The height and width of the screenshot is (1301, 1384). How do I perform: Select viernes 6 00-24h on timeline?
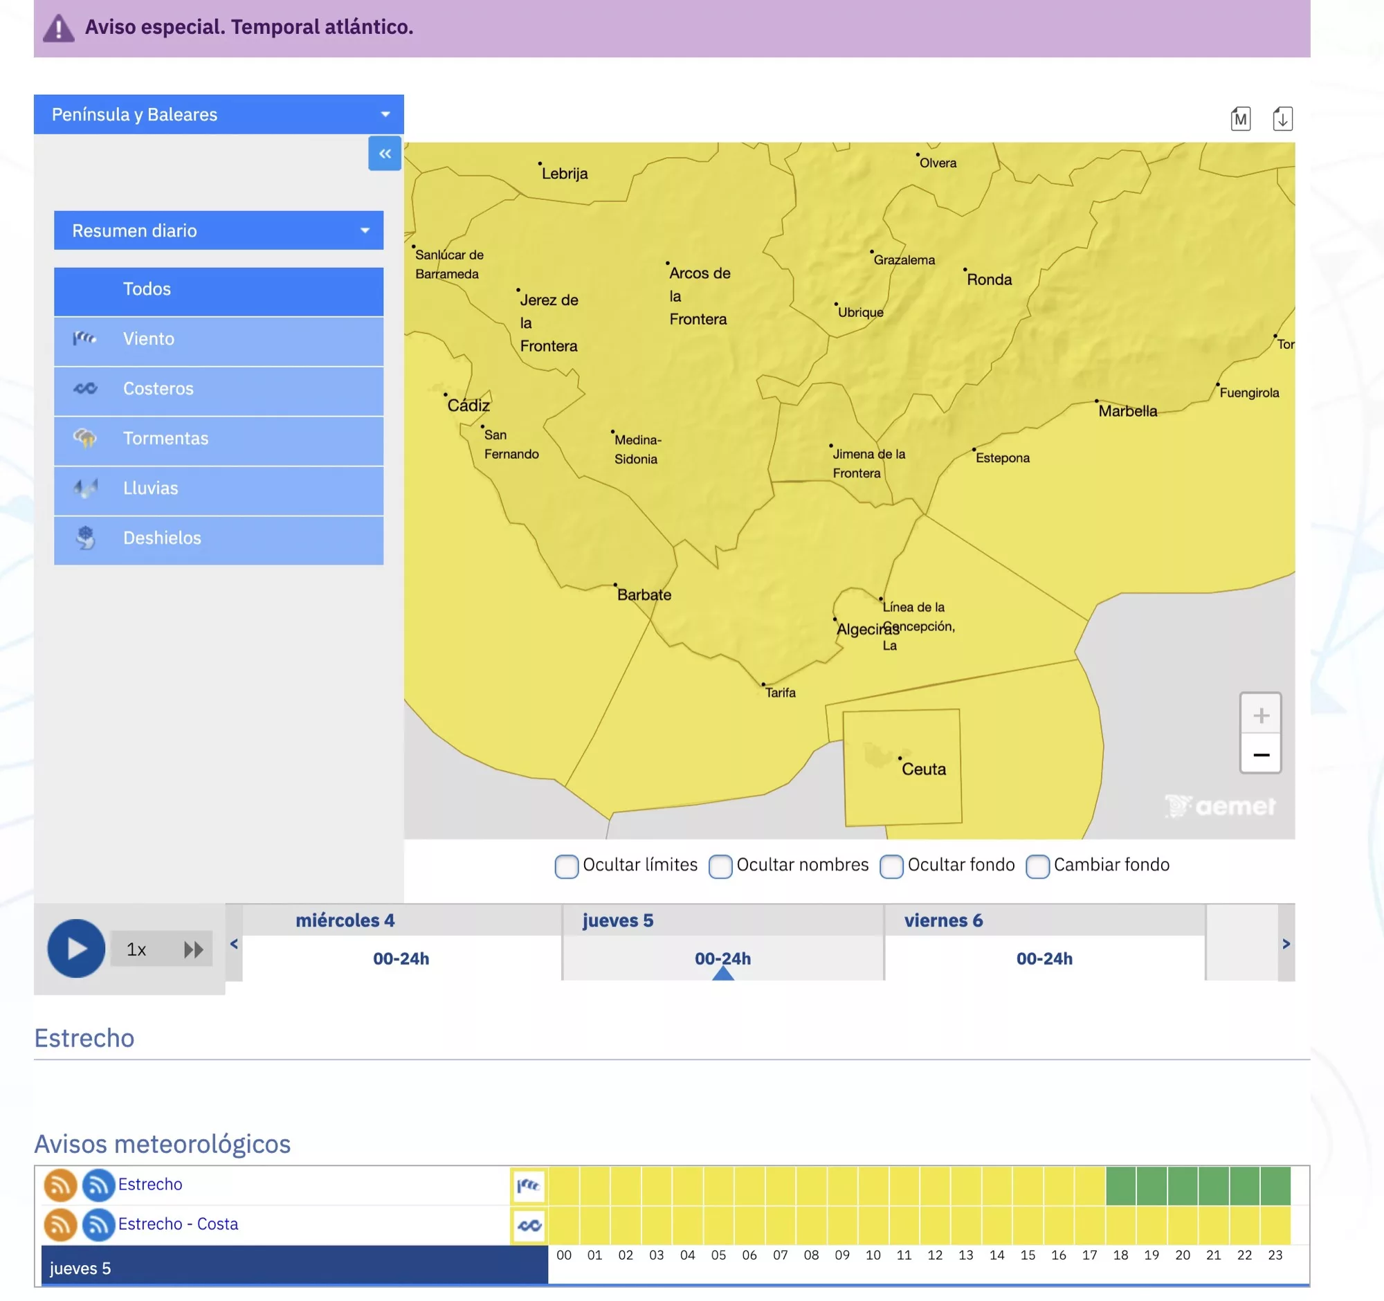click(x=1044, y=958)
